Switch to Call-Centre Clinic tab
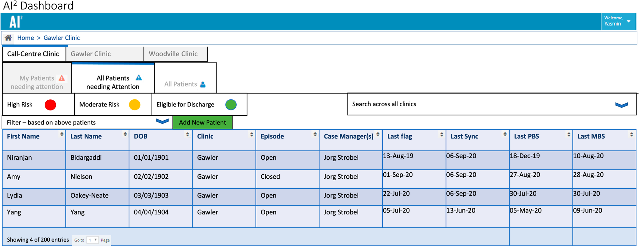Screen dimensions: 639x247 pyautogui.click(x=33, y=54)
